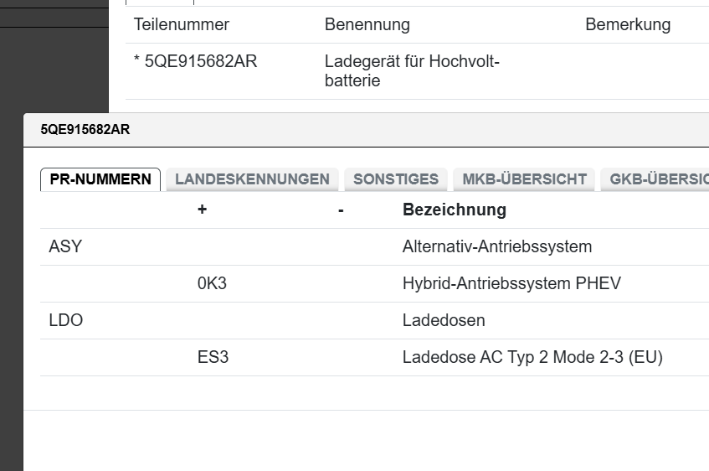The image size is (709, 471).
Task: Click the plus column header
Action: (x=202, y=210)
